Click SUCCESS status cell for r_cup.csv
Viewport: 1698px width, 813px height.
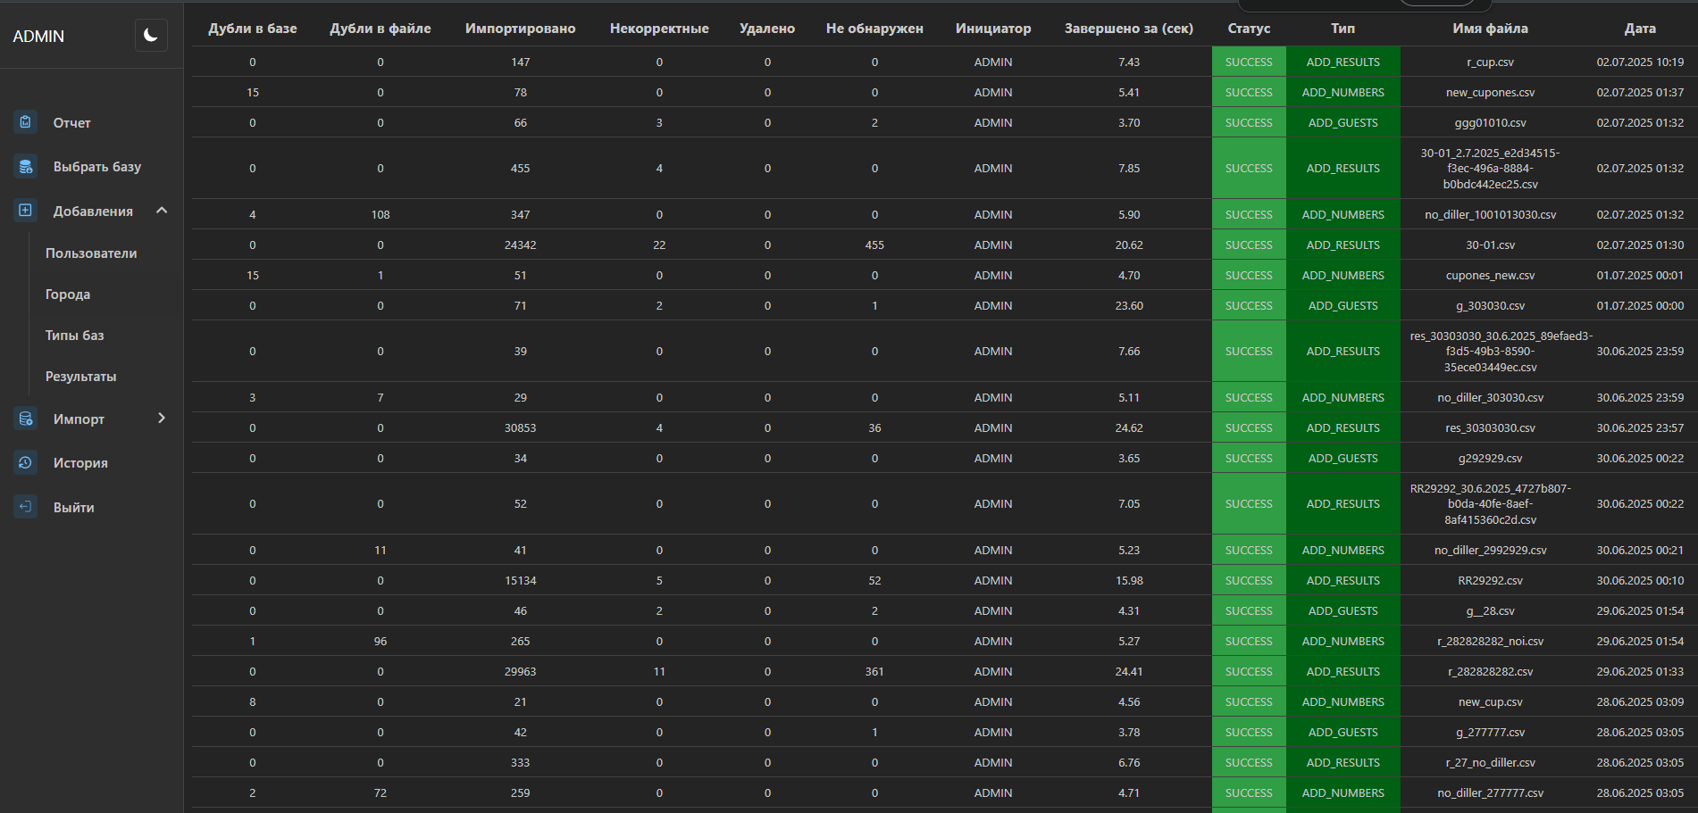[x=1249, y=62]
